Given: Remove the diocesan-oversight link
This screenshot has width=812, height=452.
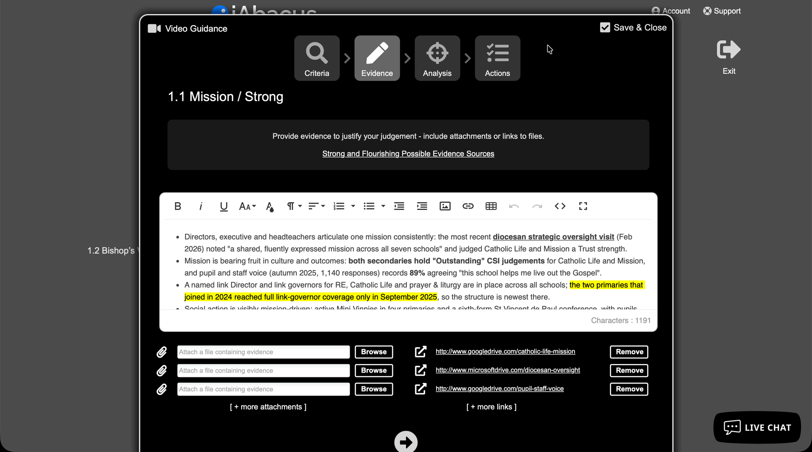Looking at the screenshot, I should [629, 371].
